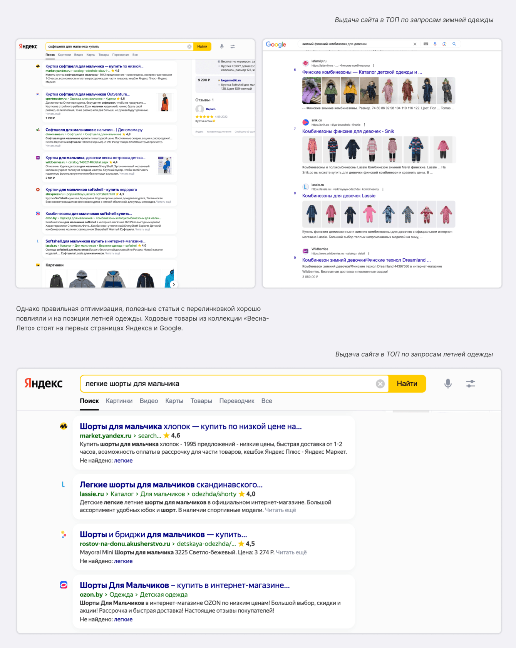Open three-dot menu next to lafamily.ru
The height and width of the screenshot is (648, 516).
[374, 66]
